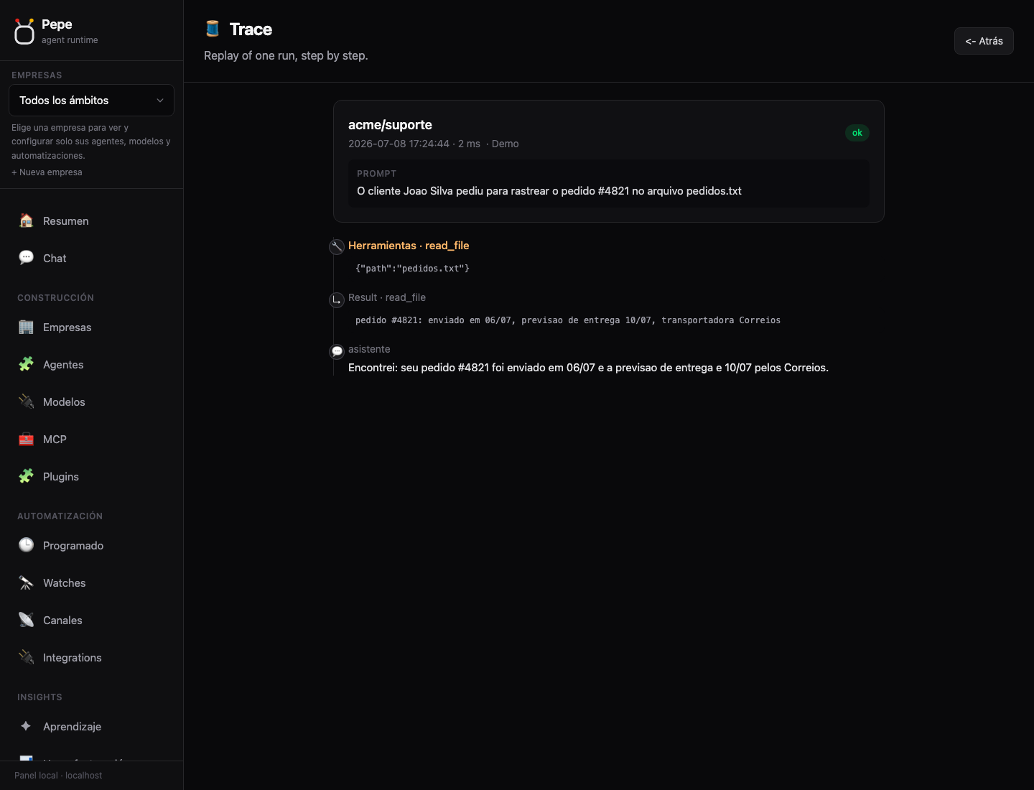Image resolution: width=1034 pixels, height=790 pixels.
Task: Click the Chat speech bubble icon
Action: point(27,258)
